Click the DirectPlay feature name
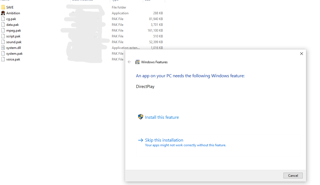The width and height of the screenshot is (320, 185). click(145, 87)
